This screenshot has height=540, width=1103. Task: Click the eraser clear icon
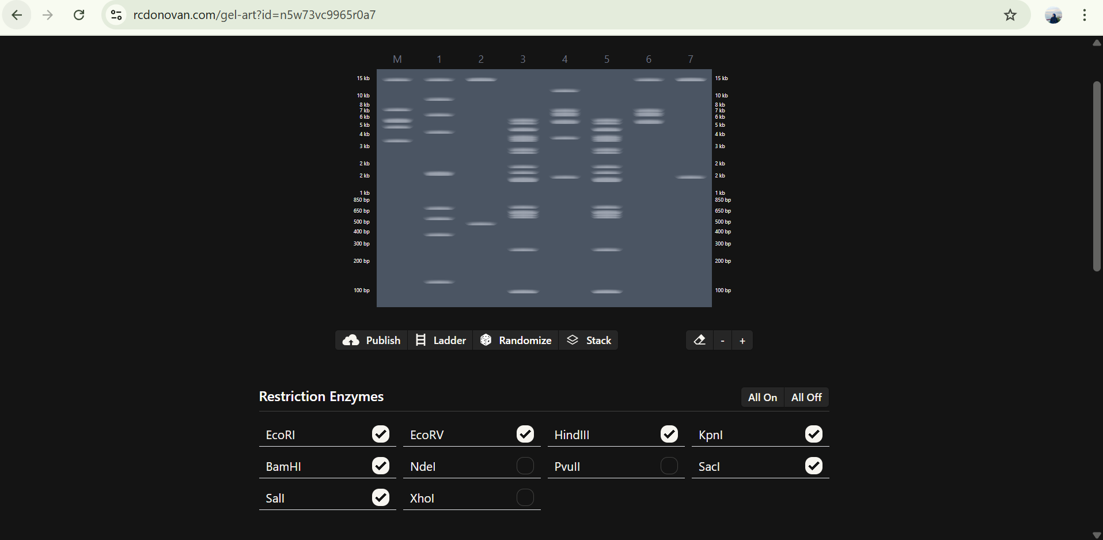click(699, 340)
